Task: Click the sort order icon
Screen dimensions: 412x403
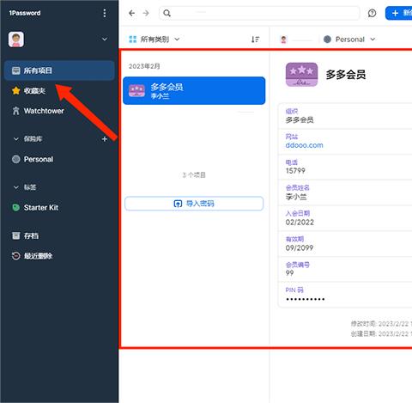Action: pos(255,40)
